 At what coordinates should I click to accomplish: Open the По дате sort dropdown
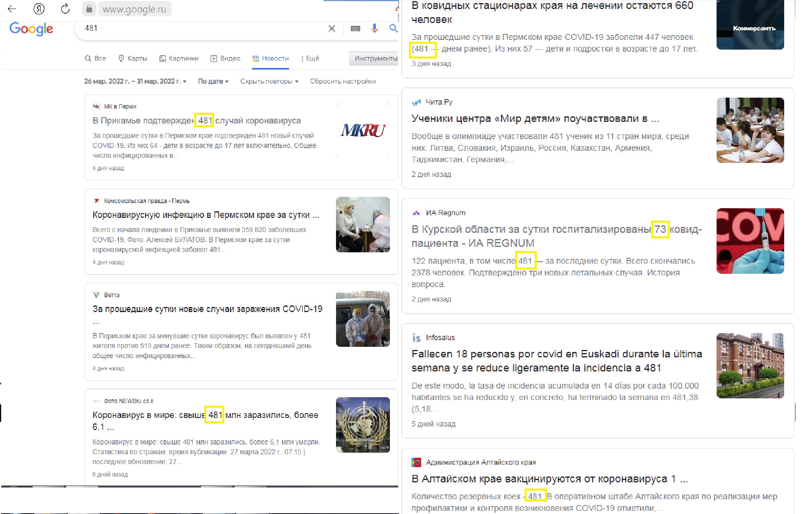(213, 81)
